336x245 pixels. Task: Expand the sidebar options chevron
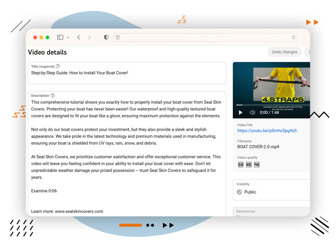point(68,37)
